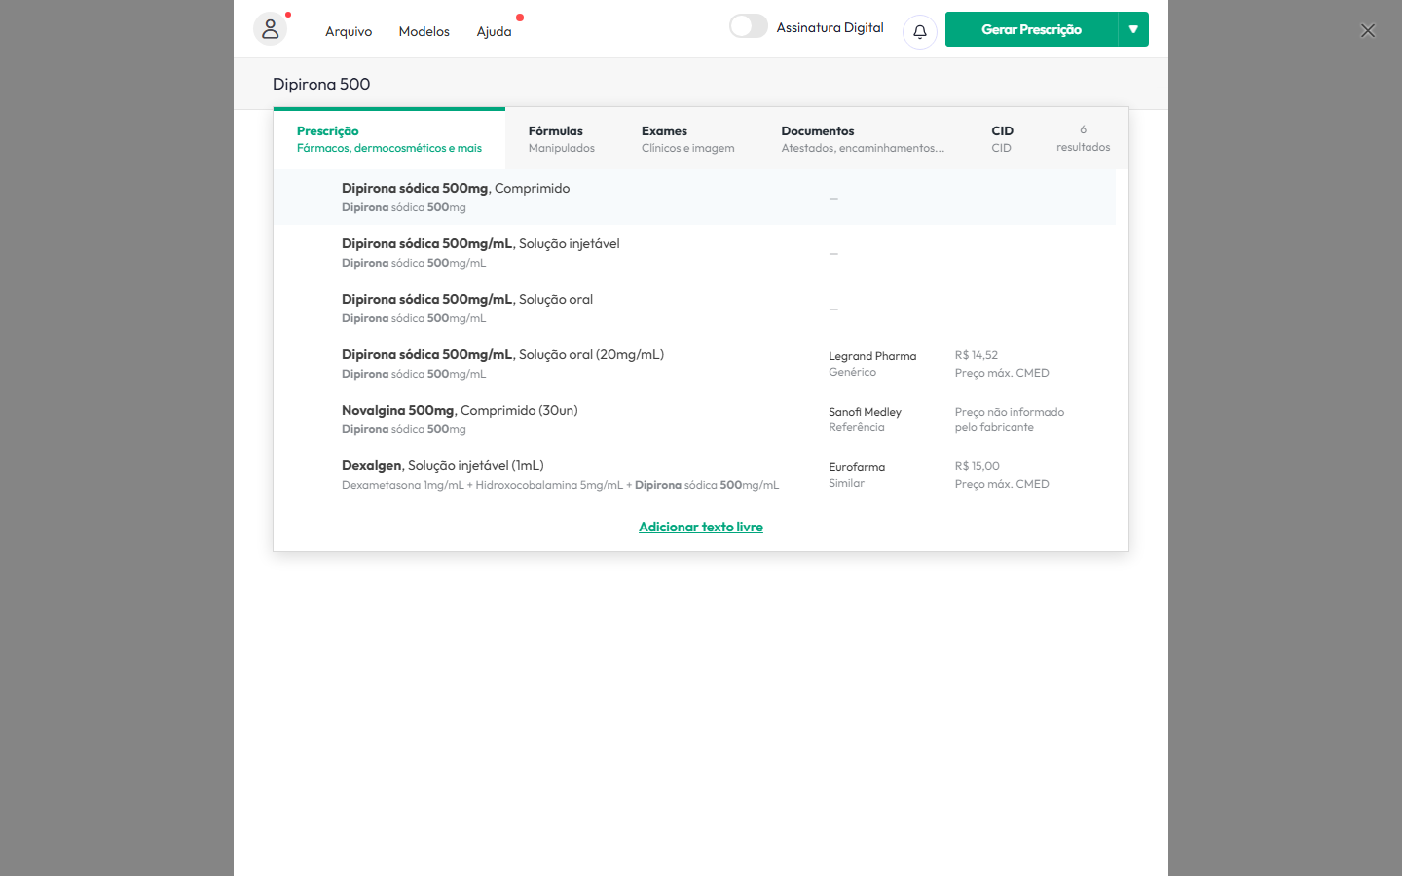Click the R$ 14,52 price
The width and height of the screenshot is (1402, 876).
(977, 355)
